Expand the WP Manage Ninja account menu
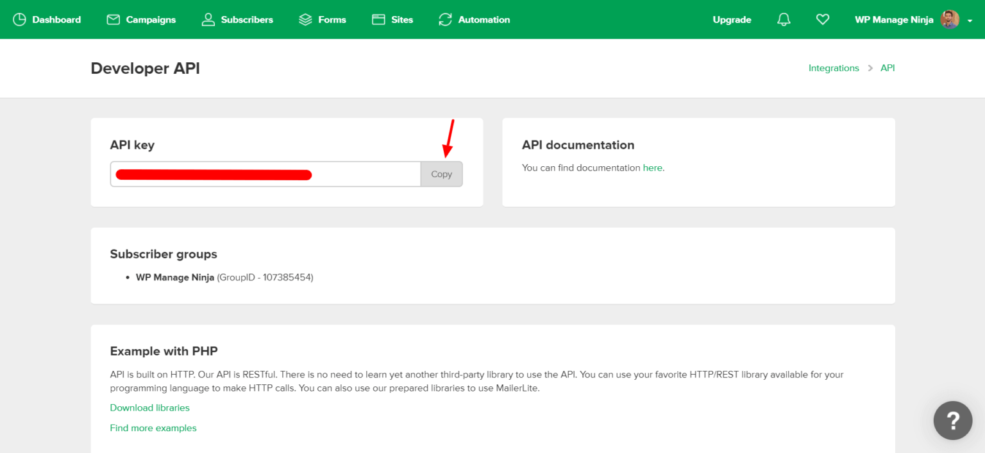Viewport: 985px width, 453px height. [894, 19]
